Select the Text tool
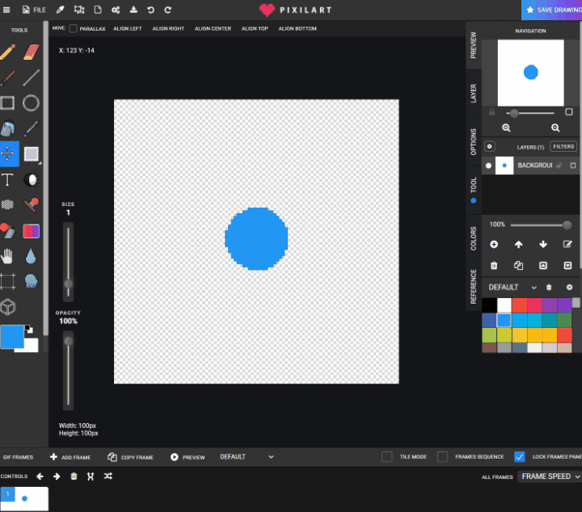 click(x=7, y=179)
